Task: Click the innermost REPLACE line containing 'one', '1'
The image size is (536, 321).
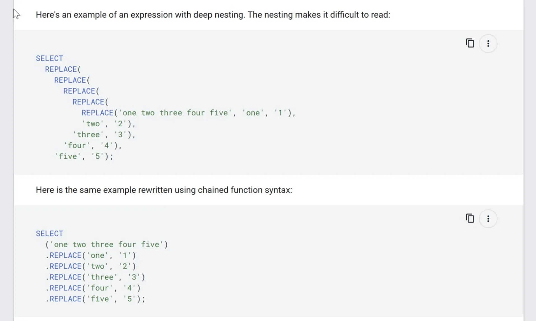Action: click(x=188, y=113)
